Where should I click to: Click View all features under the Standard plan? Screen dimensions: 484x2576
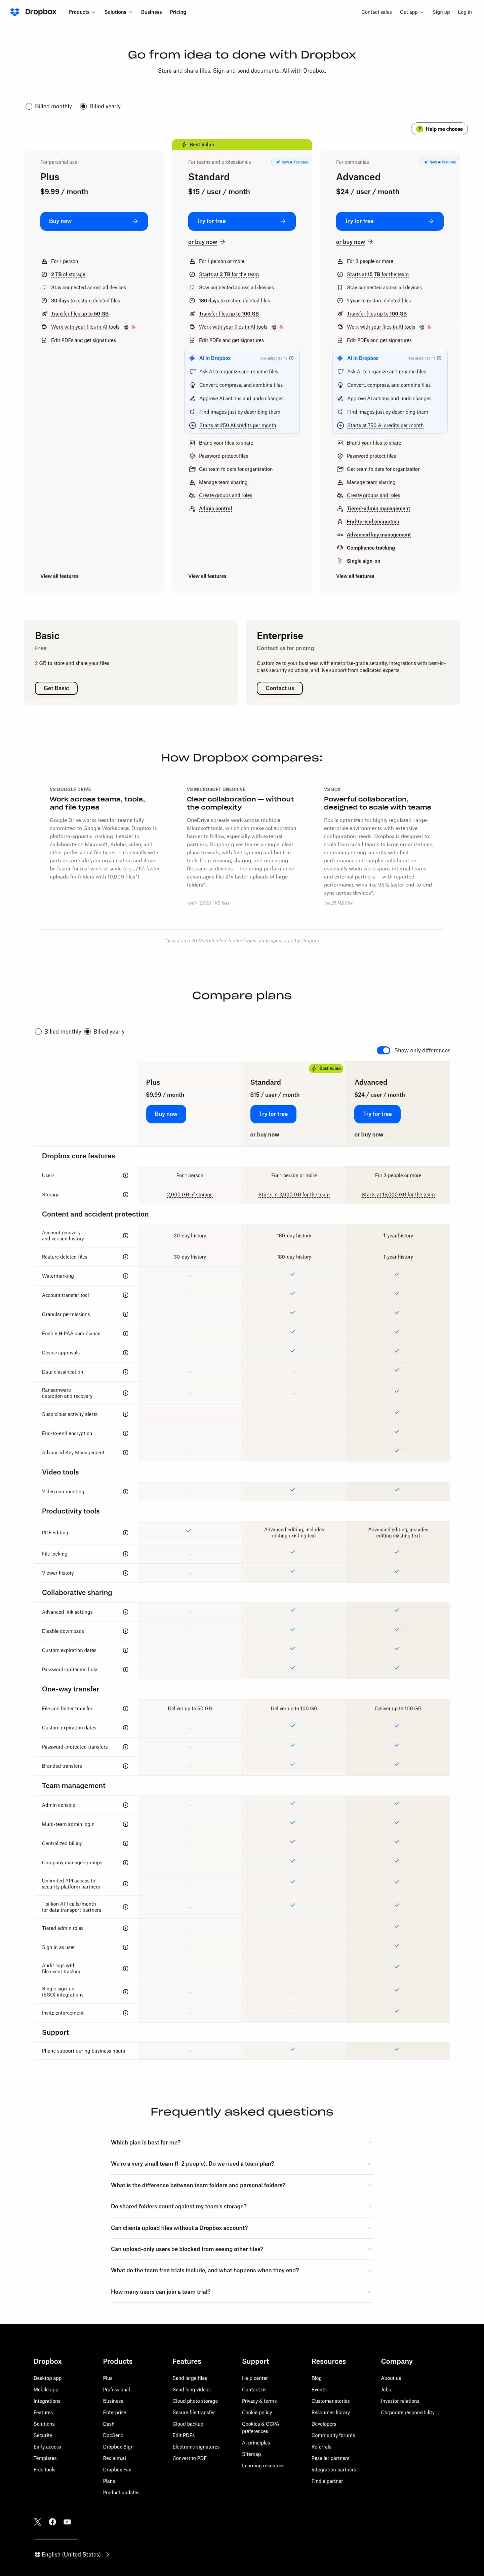[x=207, y=576]
